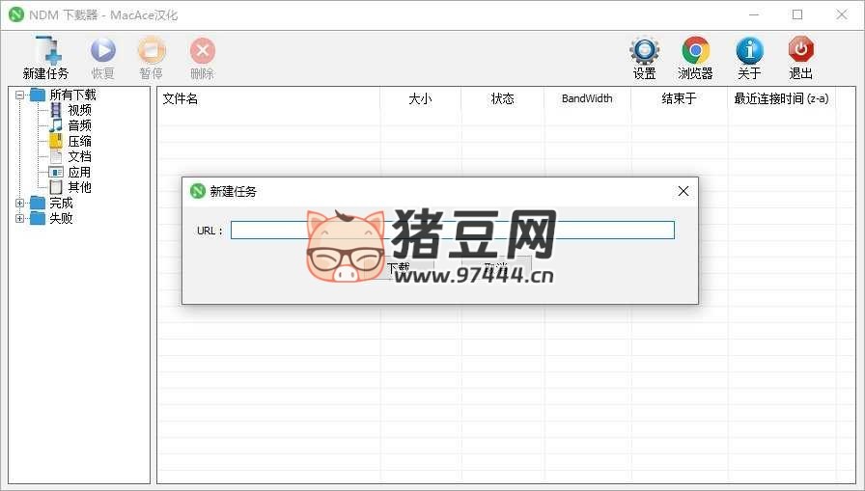Select the 文档 category in the tree
This screenshot has width=865, height=491.
tap(79, 156)
